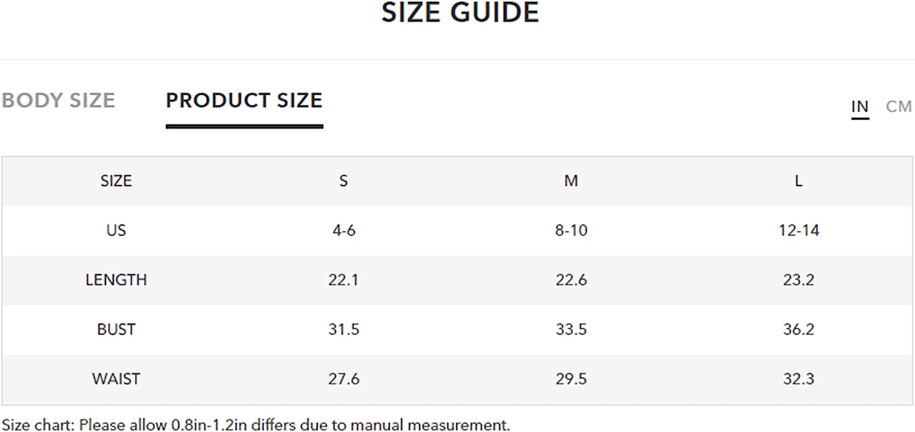
Task: Click the LENGTH row label
Action: click(x=116, y=280)
